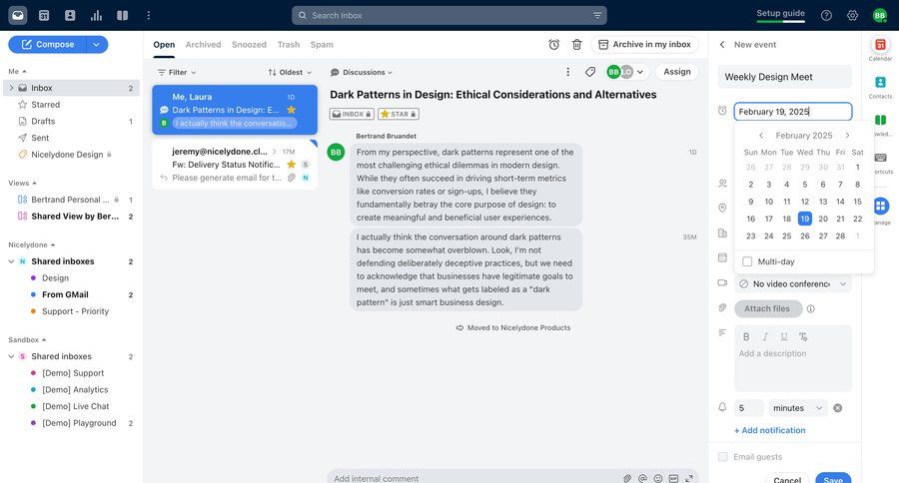Open the Analytics bar chart icon
Viewport: 899px width, 483px height.
coord(96,15)
